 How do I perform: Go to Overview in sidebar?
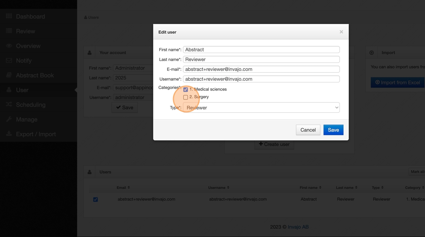click(x=38, y=46)
